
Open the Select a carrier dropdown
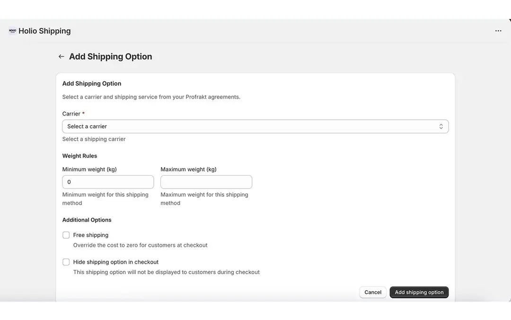[x=255, y=126]
